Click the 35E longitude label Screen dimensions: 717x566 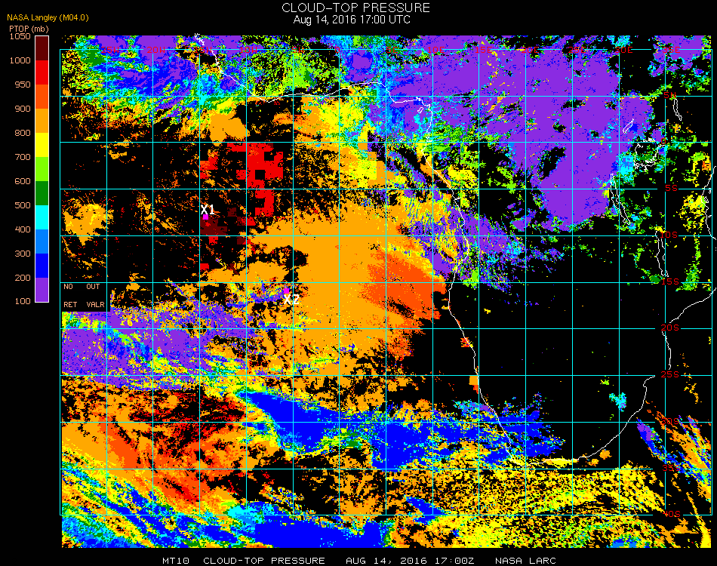(671, 49)
